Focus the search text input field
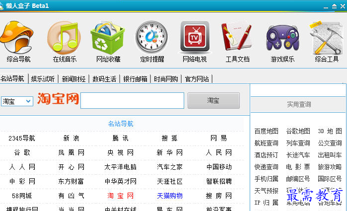The height and width of the screenshot is (211, 347). click(132, 100)
